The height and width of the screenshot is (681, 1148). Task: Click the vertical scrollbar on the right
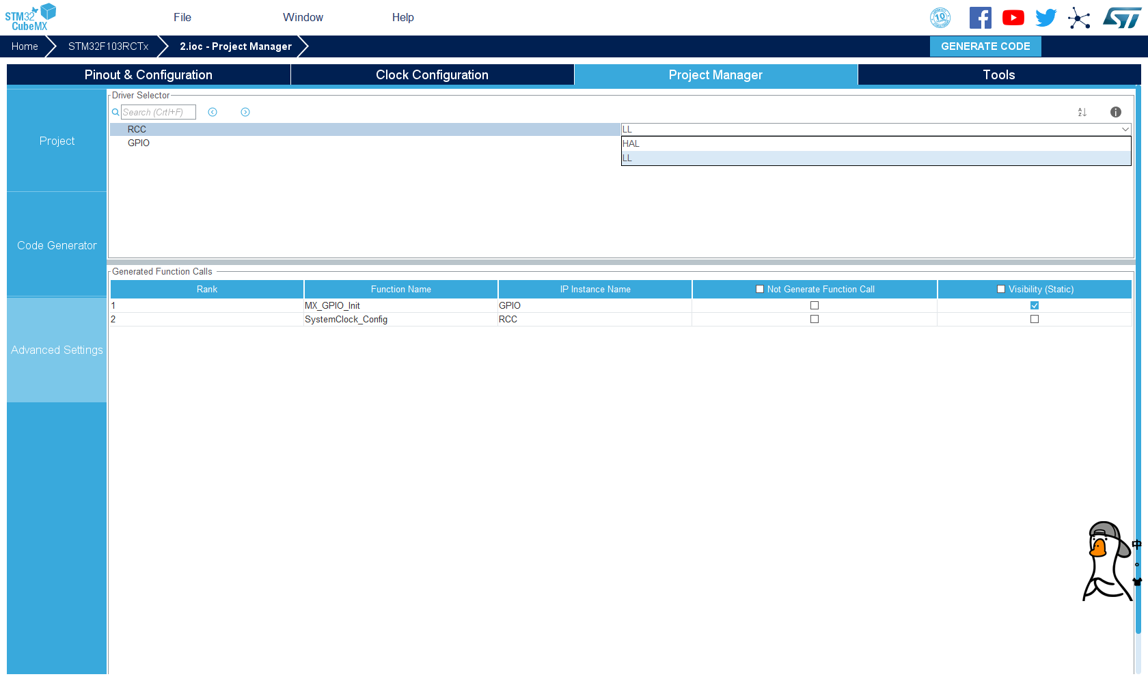[x=1138, y=361]
